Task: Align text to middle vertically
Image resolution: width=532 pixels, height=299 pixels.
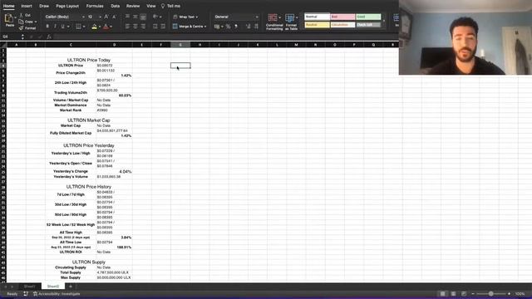Action: click(x=135, y=17)
